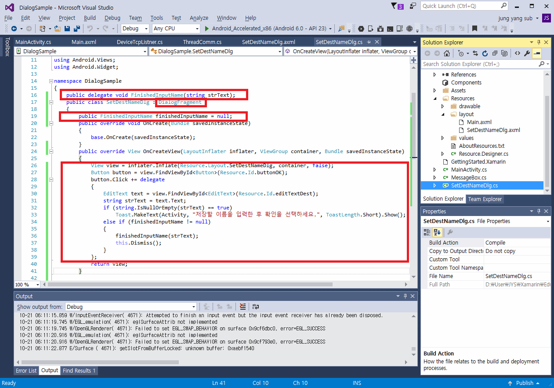Start debugging with the green play arrow
The width and height of the screenshot is (554, 388).
[207, 29]
